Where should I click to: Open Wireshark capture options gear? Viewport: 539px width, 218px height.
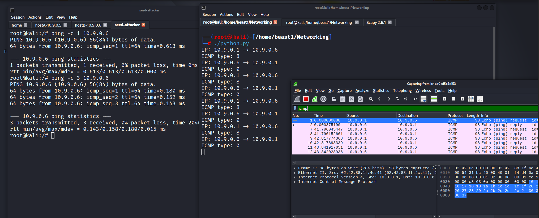pos(323,99)
